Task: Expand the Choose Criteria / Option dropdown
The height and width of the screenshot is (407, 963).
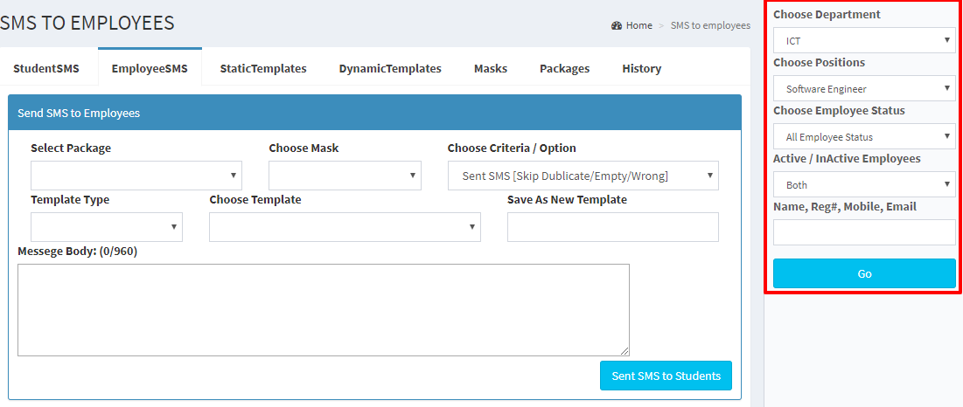Action: pyautogui.click(x=583, y=176)
